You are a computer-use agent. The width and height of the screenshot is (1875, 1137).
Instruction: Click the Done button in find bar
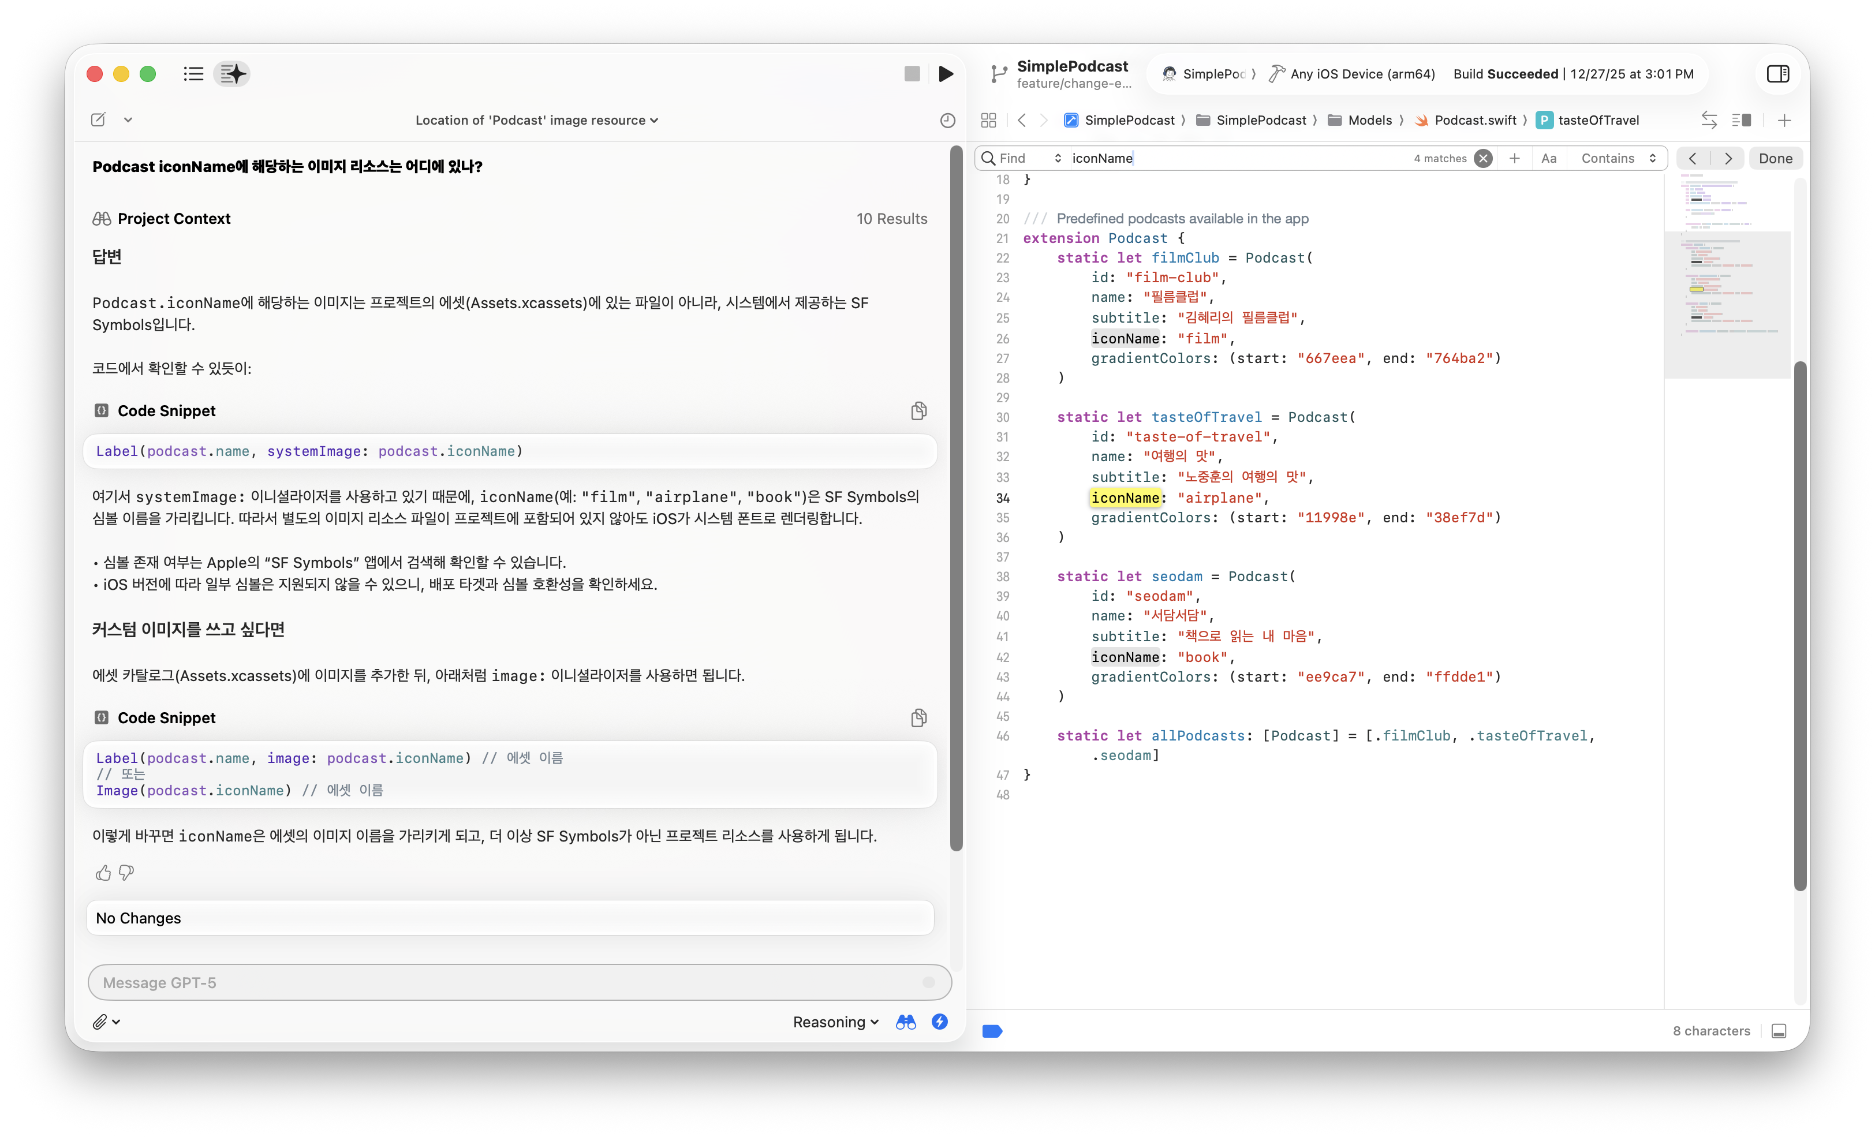click(1775, 158)
